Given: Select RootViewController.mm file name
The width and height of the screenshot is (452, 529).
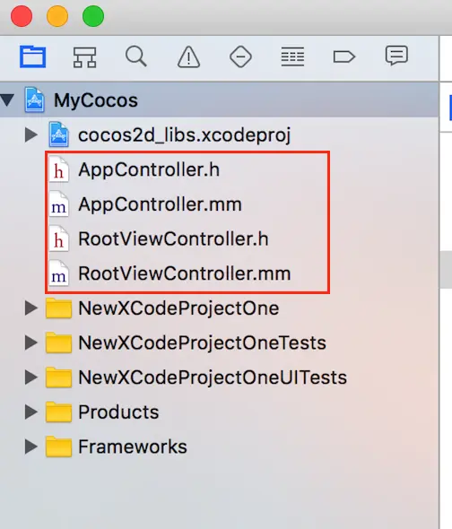Looking at the screenshot, I should click(185, 273).
